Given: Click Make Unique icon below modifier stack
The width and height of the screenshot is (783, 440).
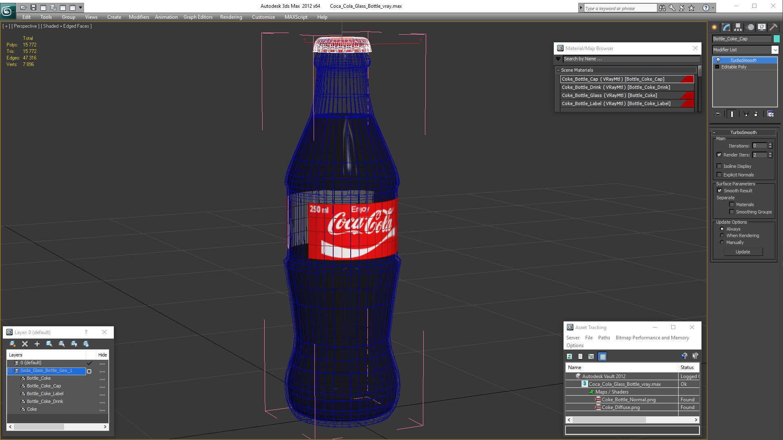Looking at the screenshot, I should point(746,114).
